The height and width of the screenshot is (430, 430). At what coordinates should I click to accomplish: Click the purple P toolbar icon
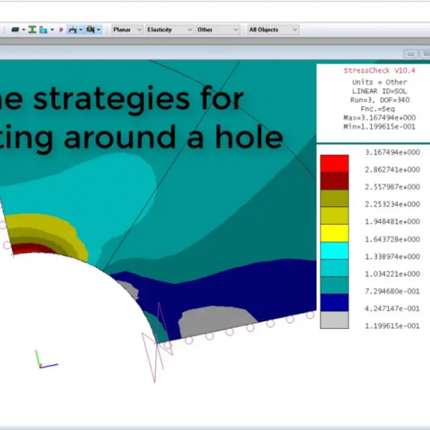pyautogui.click(x=61, y=29)
